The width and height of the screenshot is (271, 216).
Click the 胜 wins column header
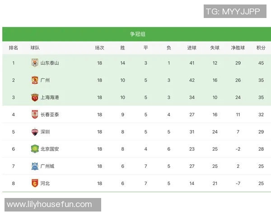click(122, 48)
